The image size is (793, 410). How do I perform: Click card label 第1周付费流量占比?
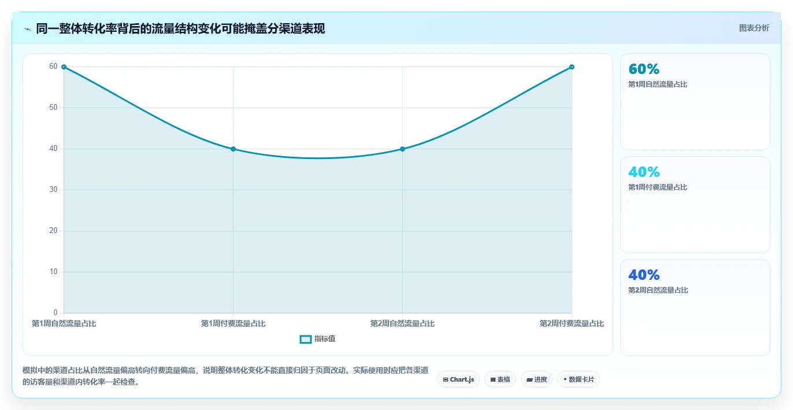(658, 187)
